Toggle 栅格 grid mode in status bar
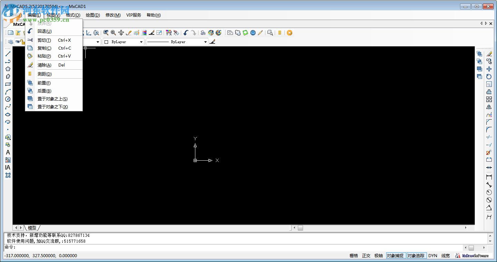497x262 pixels. pyautogui.click(x=354, y=256)
